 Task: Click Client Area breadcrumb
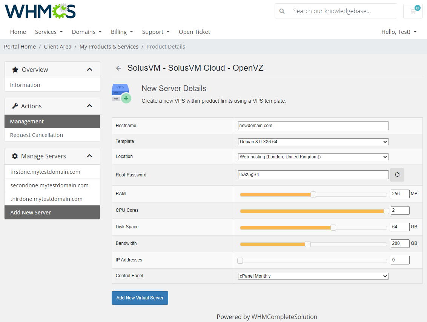tap(57, 47)
